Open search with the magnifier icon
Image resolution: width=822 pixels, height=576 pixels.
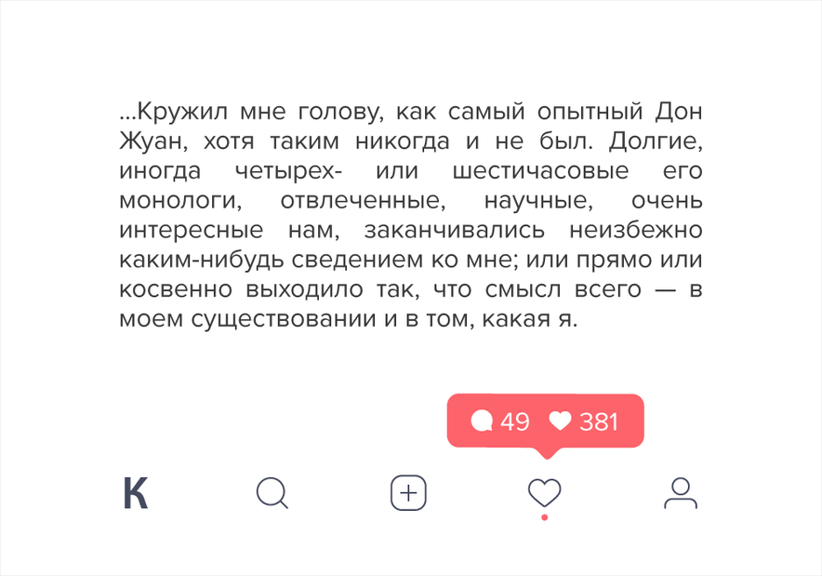coord(272,493)
